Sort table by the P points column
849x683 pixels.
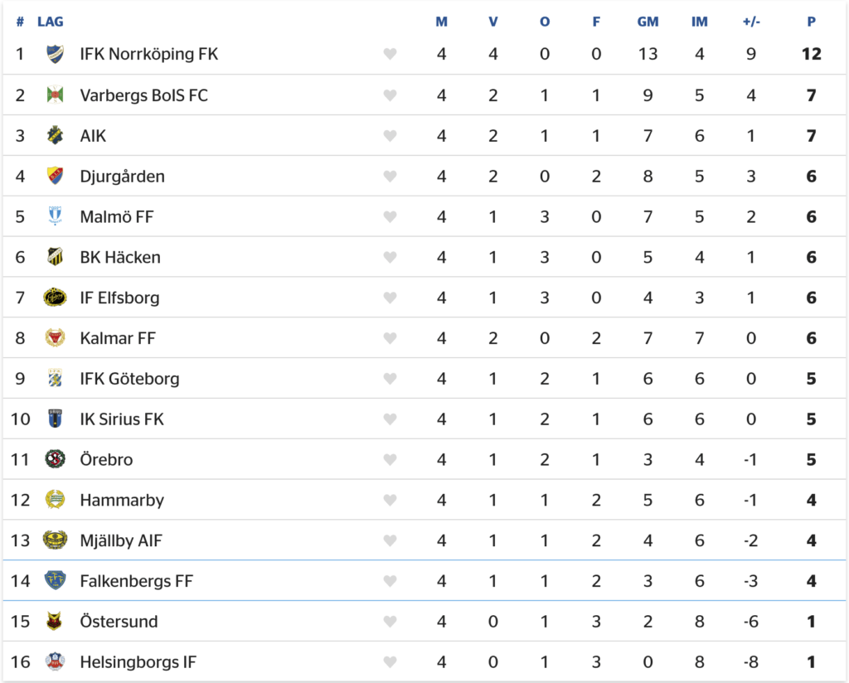click(811, 22)
